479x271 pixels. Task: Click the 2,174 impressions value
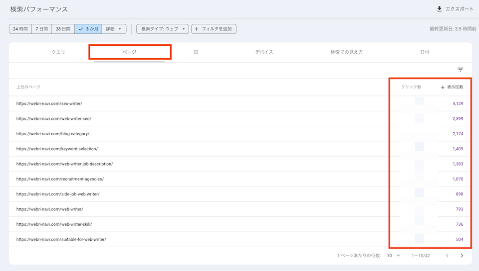coord(458,134)
